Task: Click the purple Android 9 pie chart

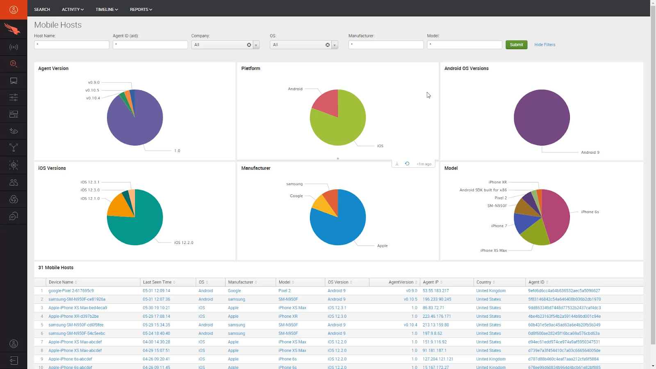Action: point(542,118)
